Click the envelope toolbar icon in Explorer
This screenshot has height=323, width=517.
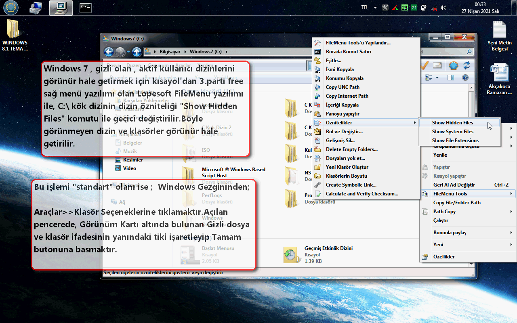437,65
